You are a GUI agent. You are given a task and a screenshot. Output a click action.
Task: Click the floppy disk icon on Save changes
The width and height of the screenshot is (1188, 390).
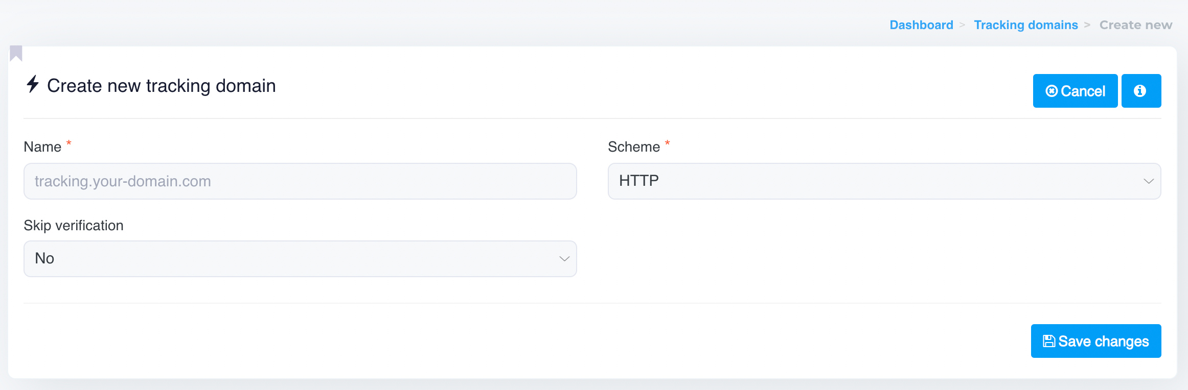tap(1049, 341)
